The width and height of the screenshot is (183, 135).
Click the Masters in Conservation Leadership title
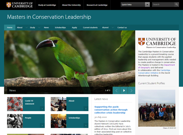click(x=49, y=17)
